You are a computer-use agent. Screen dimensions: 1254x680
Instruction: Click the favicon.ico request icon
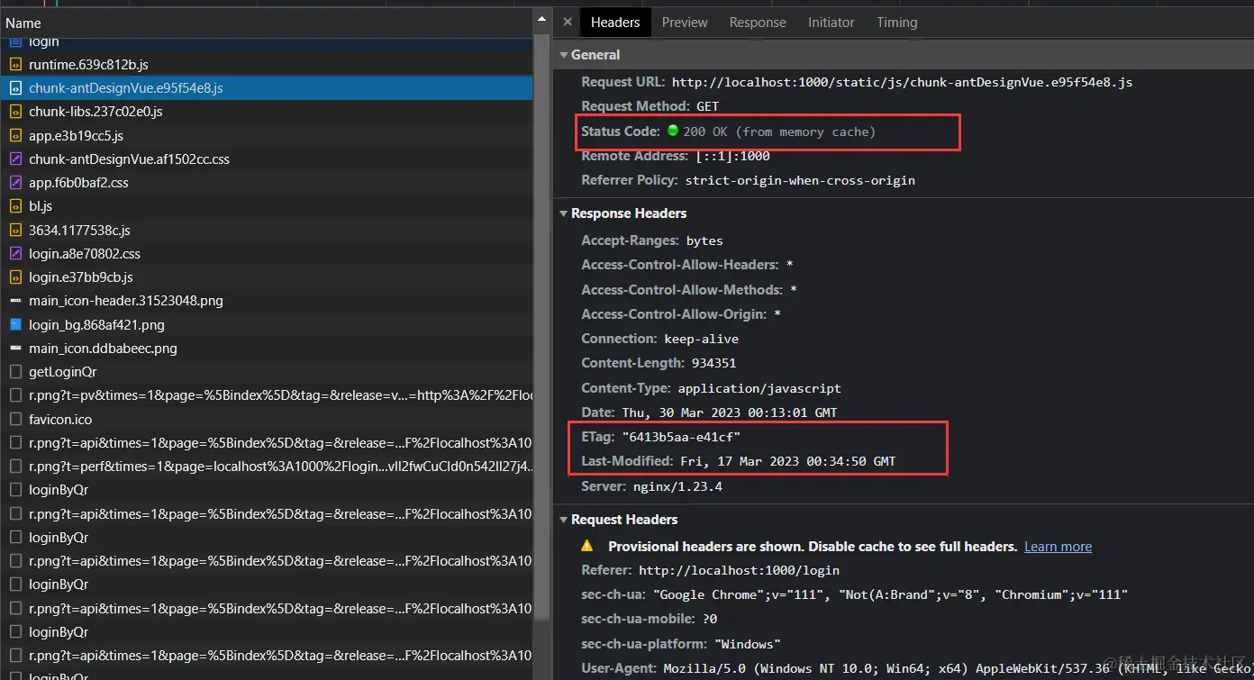click(15, 419)
